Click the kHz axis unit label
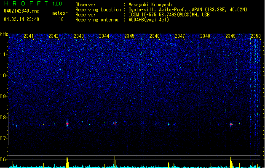Viewport: 265px width, 168px height. (x=4, y=34)
